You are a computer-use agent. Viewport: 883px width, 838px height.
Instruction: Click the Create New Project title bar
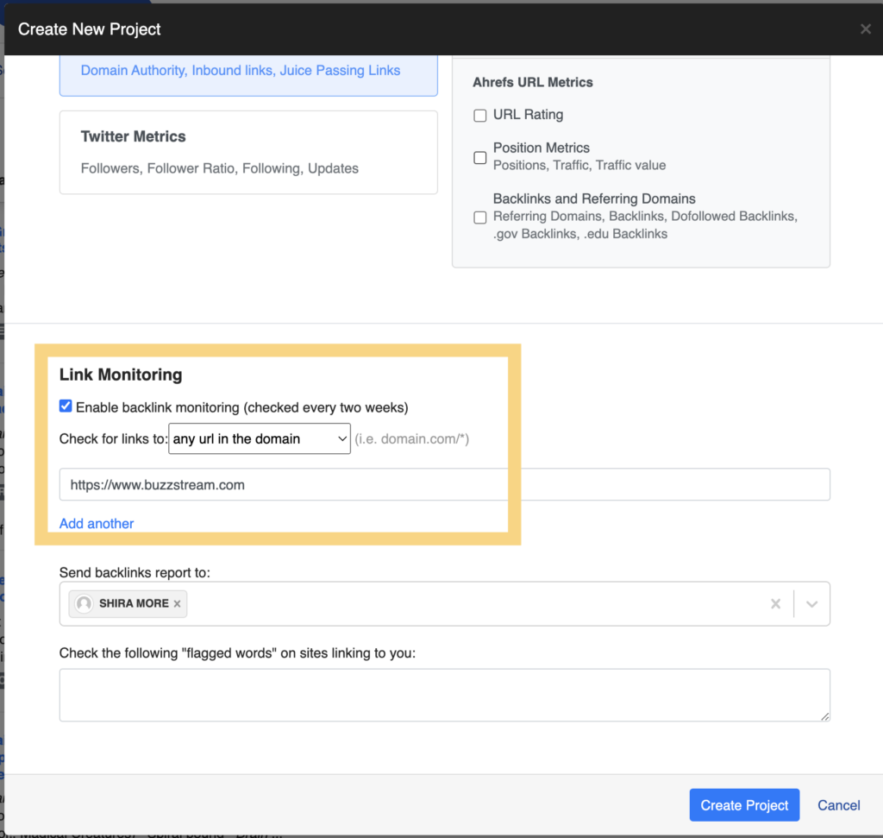[x=431, y=29]
